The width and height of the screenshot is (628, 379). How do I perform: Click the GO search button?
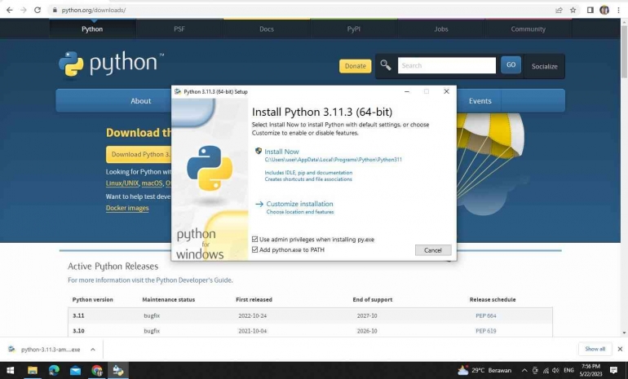pos(511,65)
